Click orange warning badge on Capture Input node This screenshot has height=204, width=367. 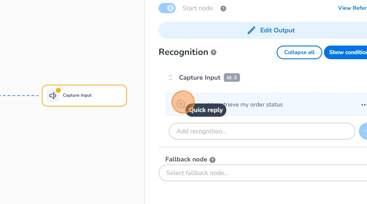(58, 90)
